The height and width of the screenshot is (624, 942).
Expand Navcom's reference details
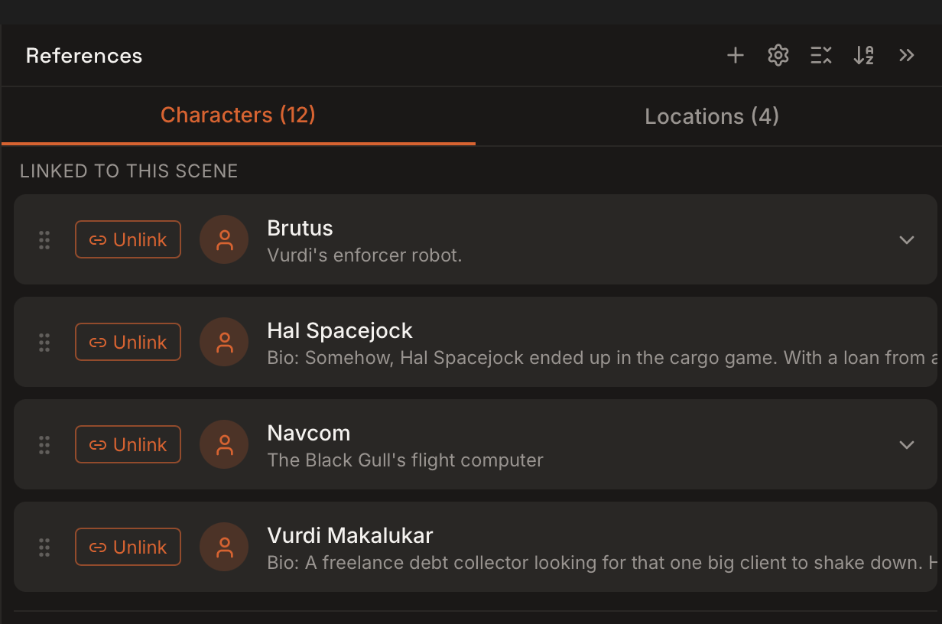coord(907,444)
